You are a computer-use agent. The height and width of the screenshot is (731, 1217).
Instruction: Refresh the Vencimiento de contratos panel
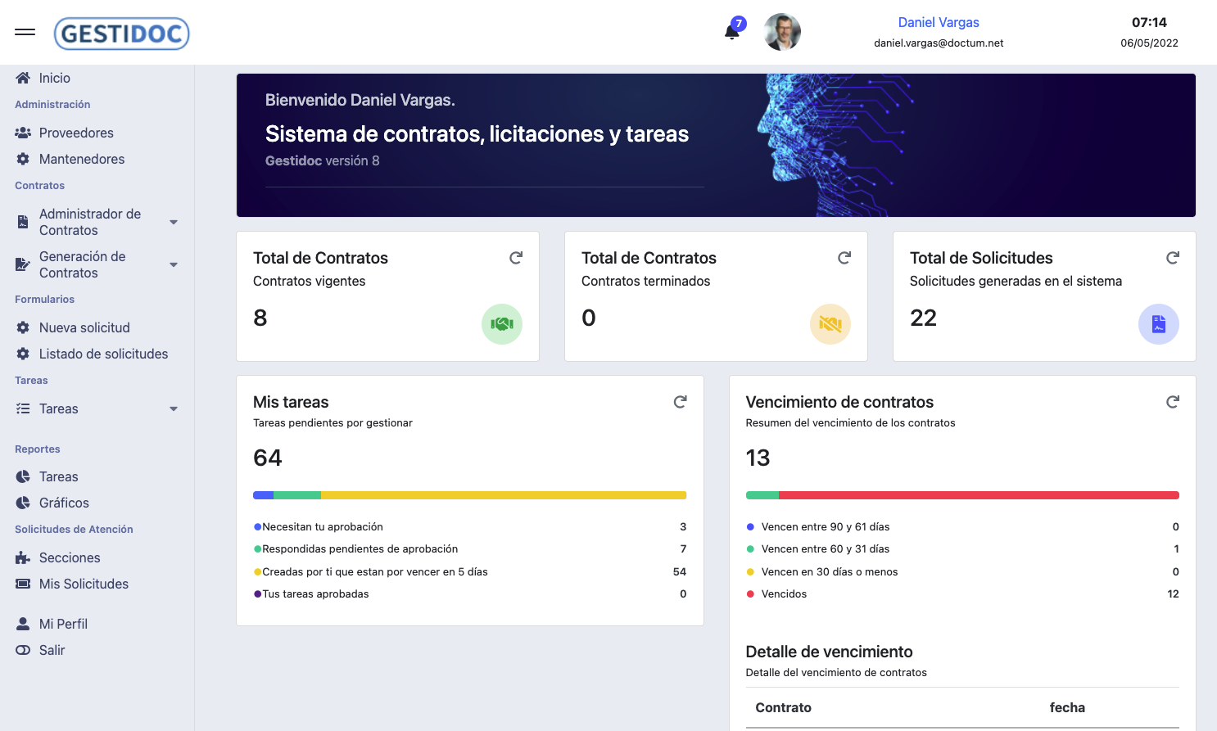[1173, 402]
